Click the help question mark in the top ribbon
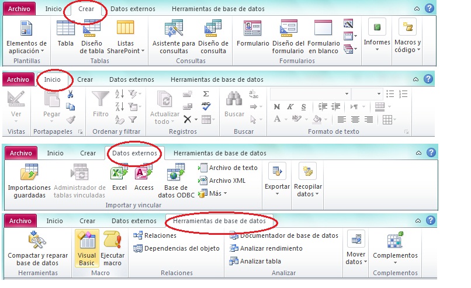The height and width of the screenshot is (288, 471). coord(430,8)
